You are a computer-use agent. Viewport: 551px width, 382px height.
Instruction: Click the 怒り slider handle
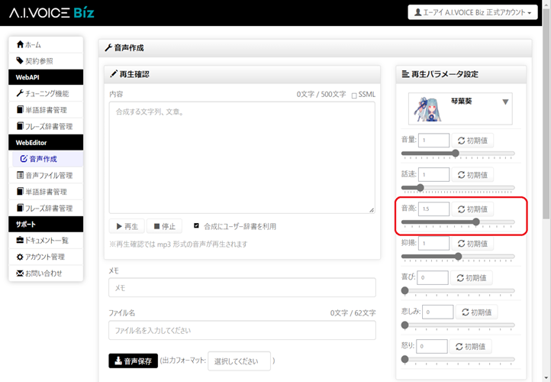(404, 359)
